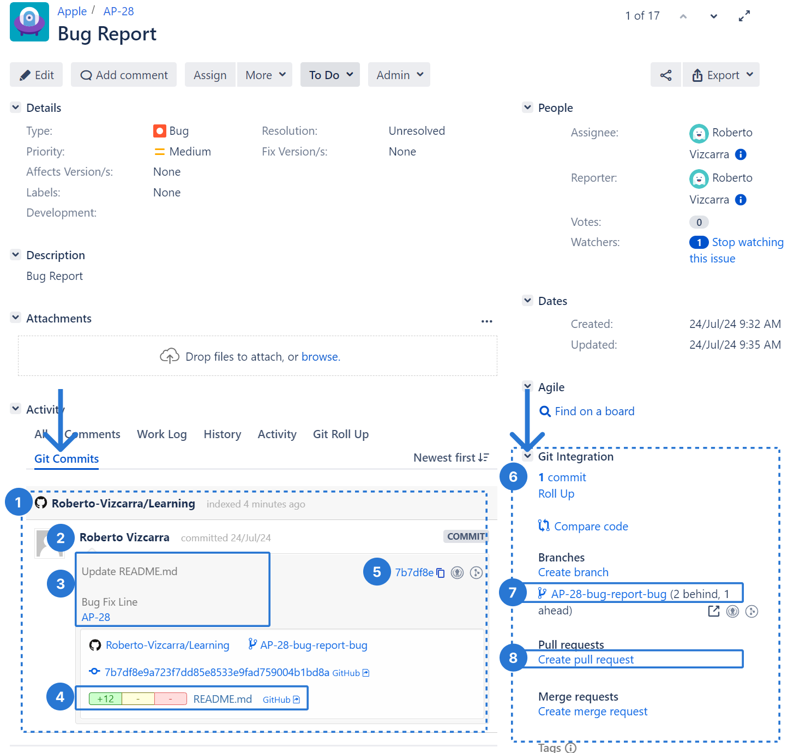Open the 1 commit link
Screen dimensions: 788x753
point(562,477)
